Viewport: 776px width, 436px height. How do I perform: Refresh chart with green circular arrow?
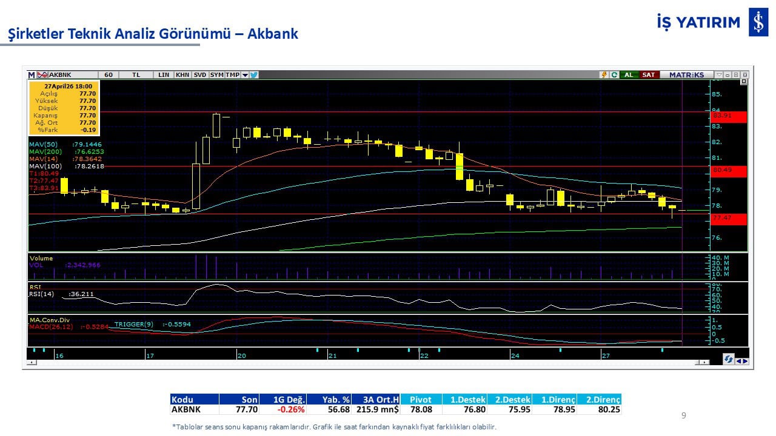(x=614, y=75)
